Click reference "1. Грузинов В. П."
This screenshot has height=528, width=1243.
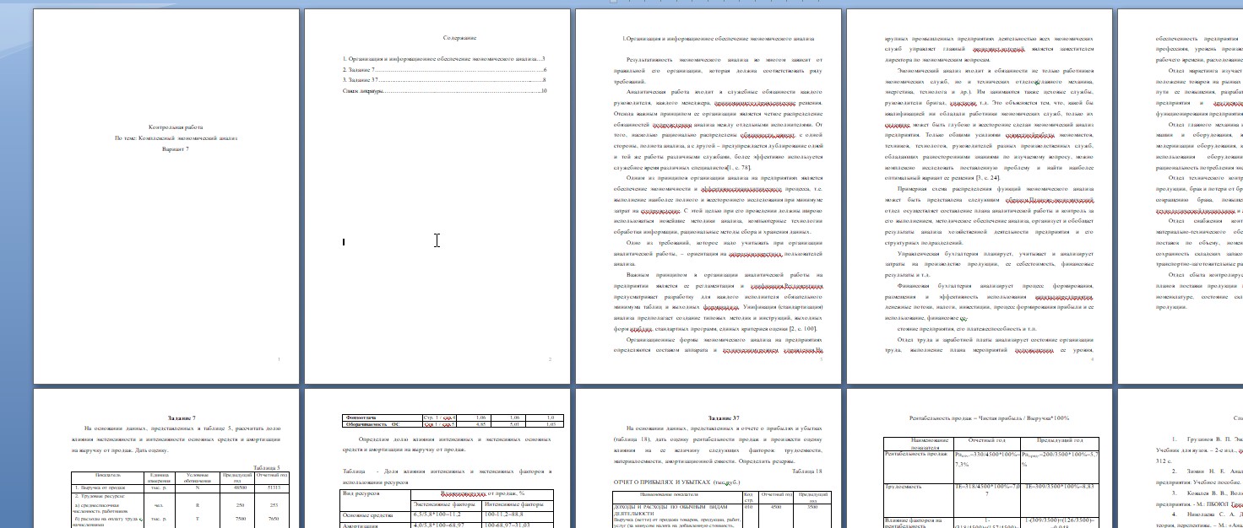tap(1198, 450)
